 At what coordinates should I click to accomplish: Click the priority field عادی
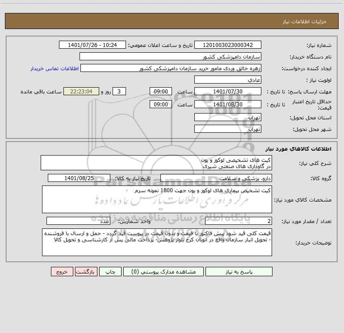(228, 80)
